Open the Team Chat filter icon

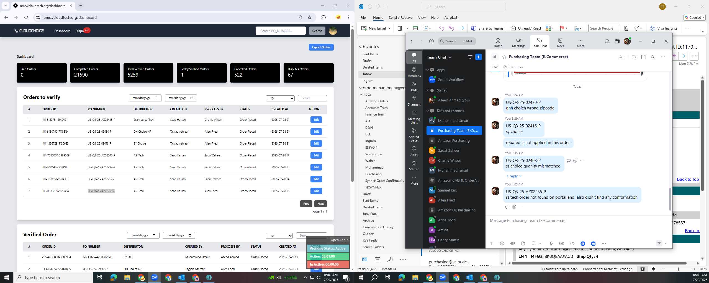coord(470,57)
